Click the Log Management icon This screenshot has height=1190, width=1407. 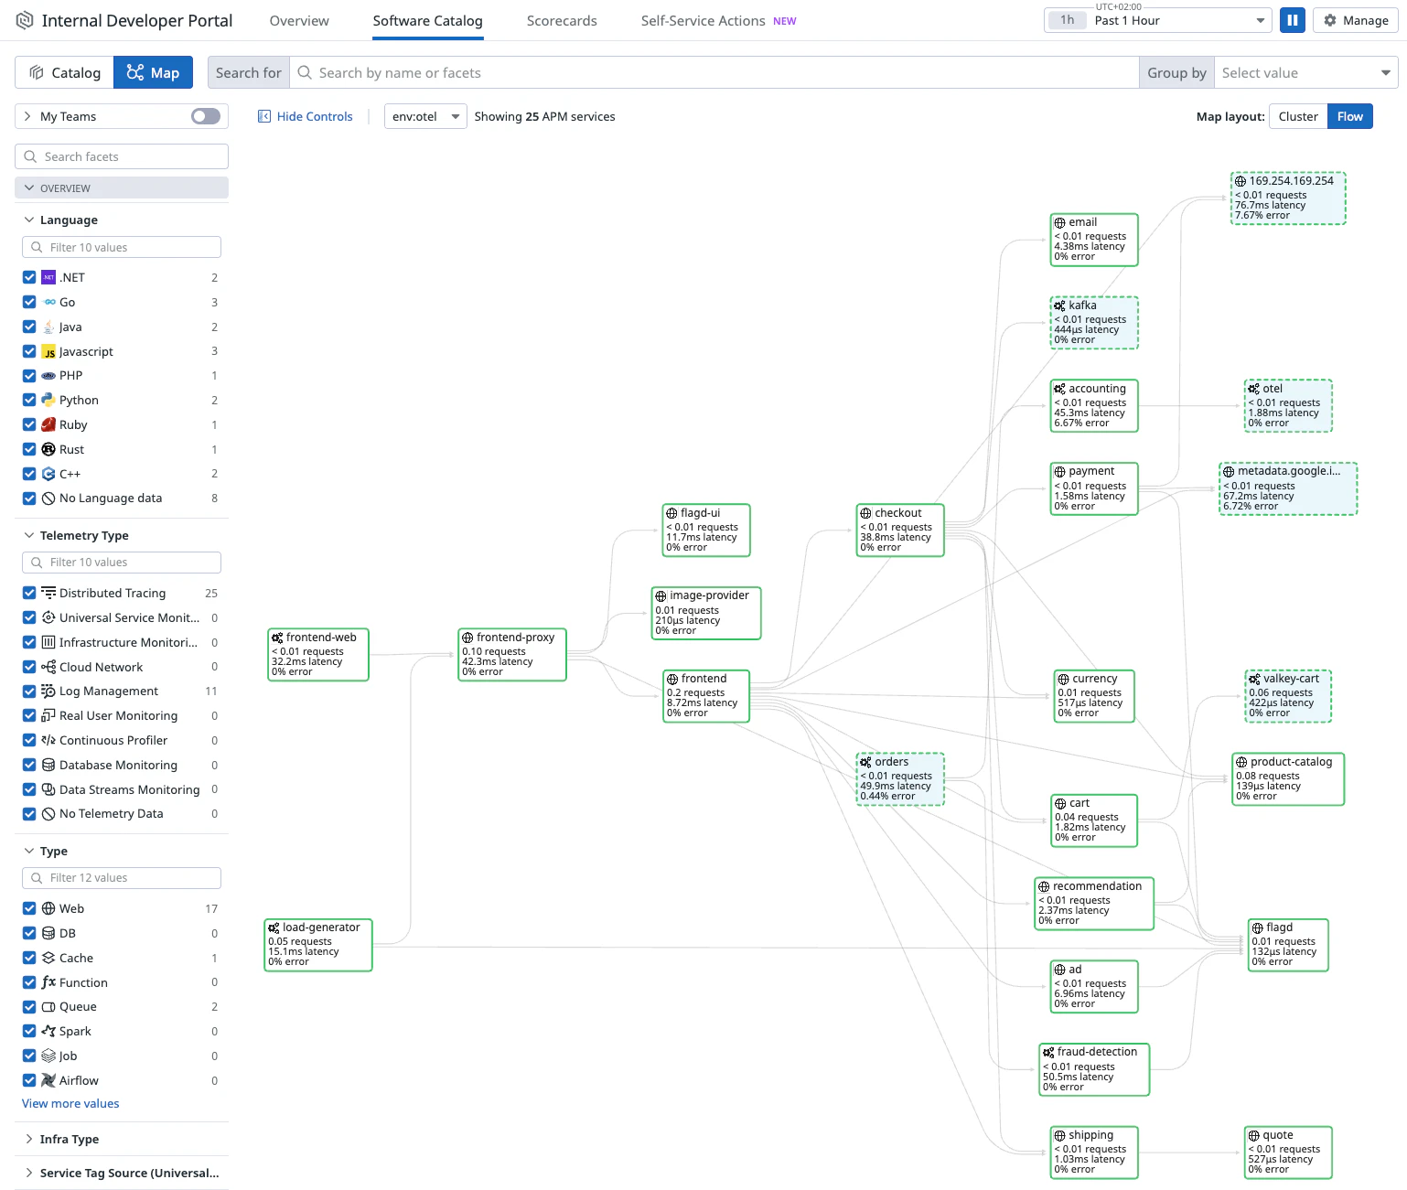coord(49,691)
